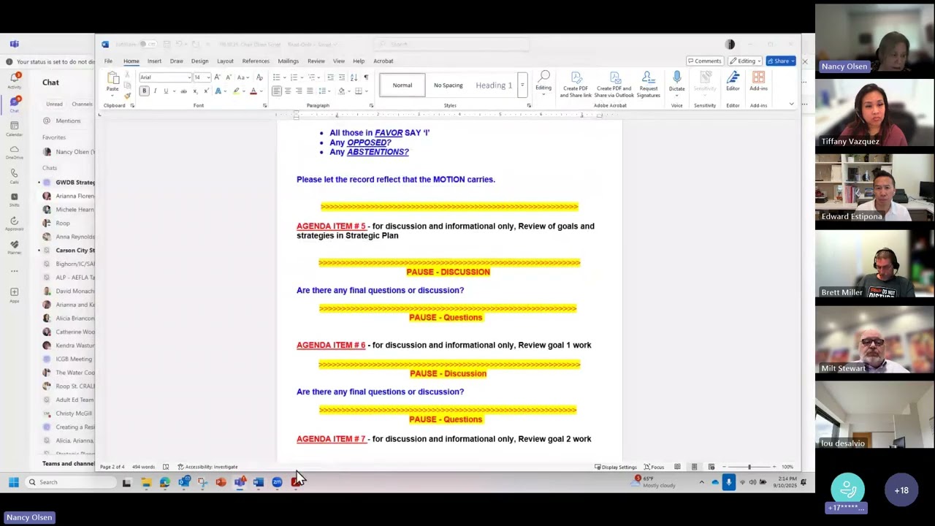Switch to the Layout ribbon tab
Screen dimensions: 935x526
[225, 61]
